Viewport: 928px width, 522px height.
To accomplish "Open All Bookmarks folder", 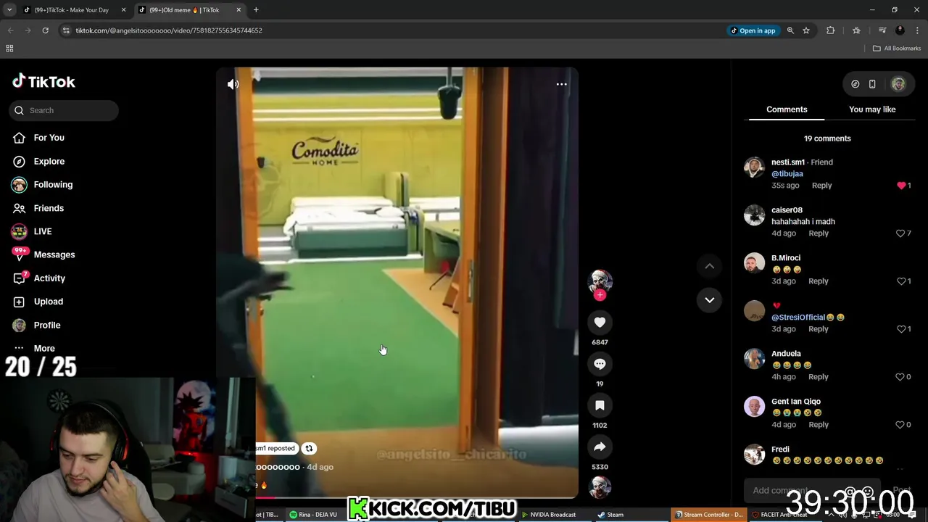I will click(897, 49).
